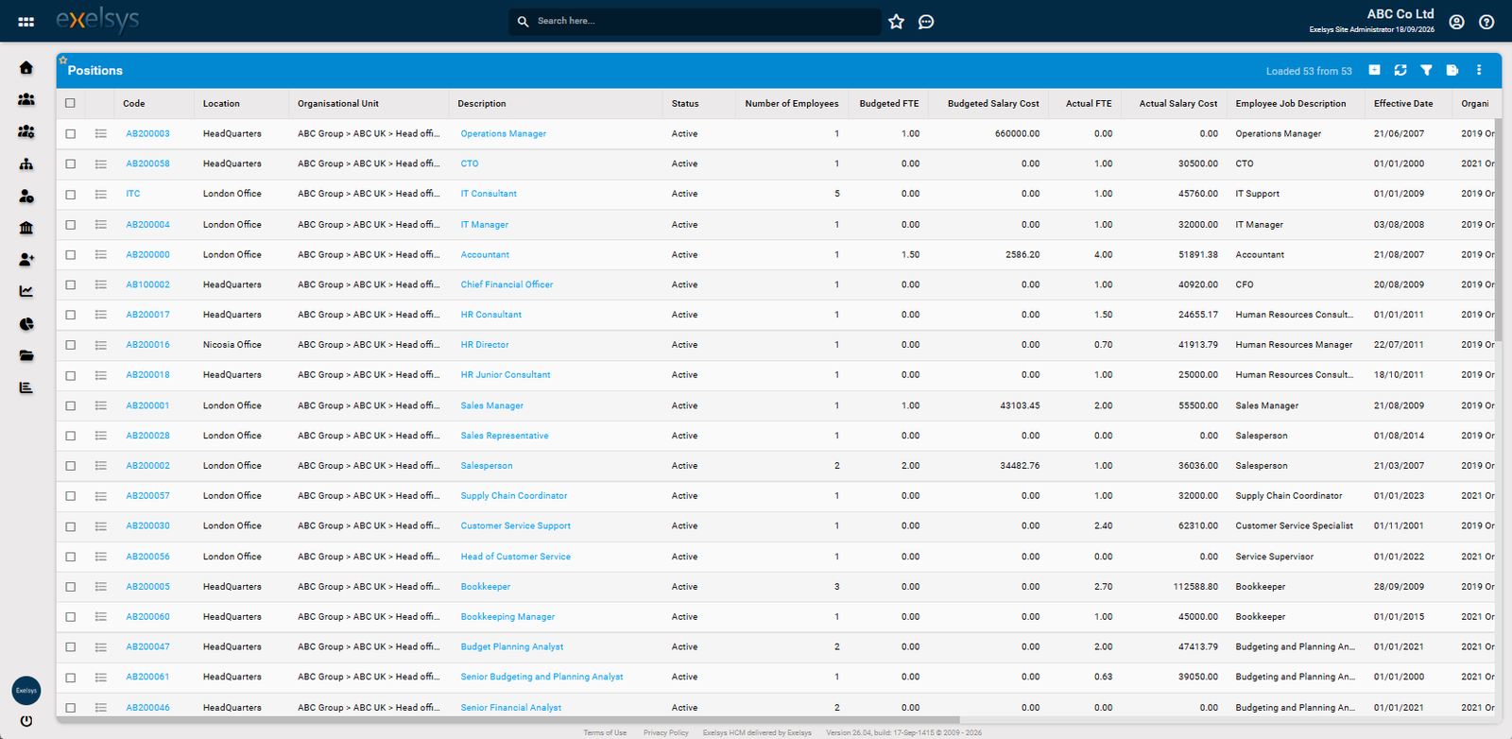Sort by Effective Date column header
The width and height of the screenshot is (1512, 739).
click(x=1403, y=104)
